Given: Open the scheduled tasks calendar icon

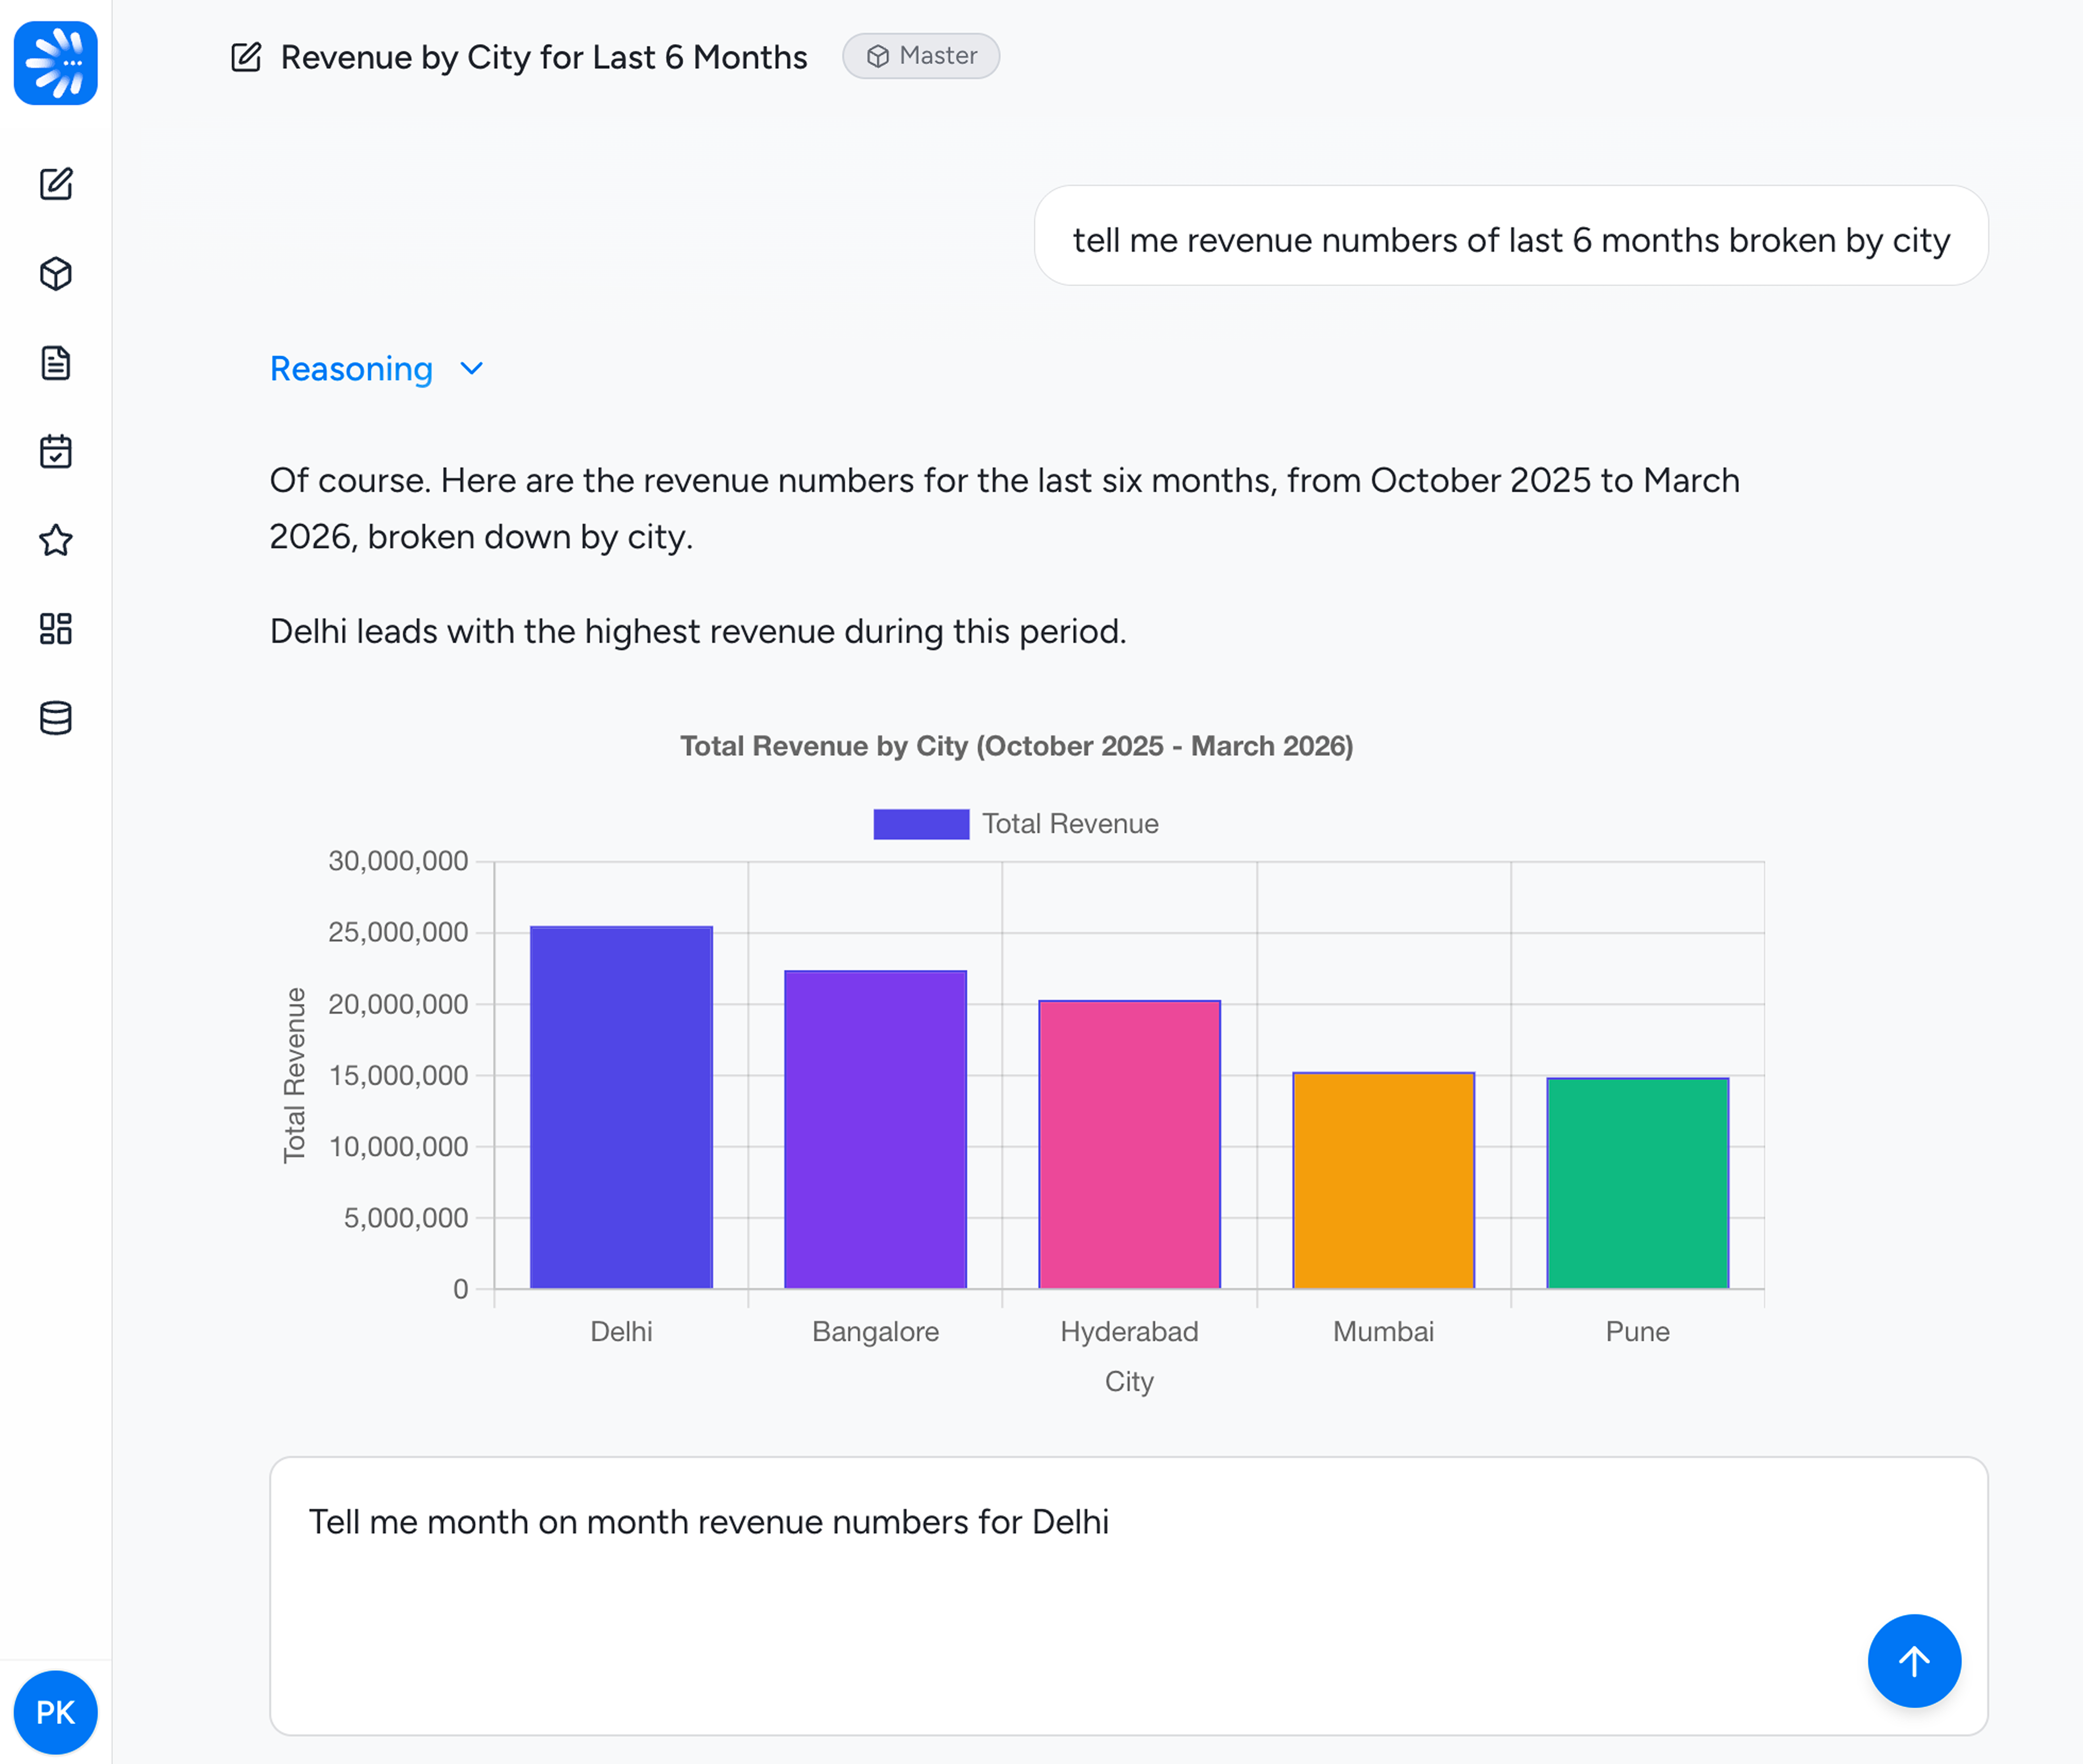Looking at the screenshot, I should pos(56,452).
